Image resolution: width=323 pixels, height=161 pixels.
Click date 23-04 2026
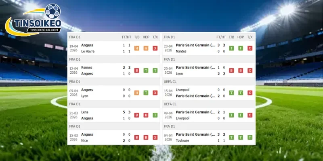click(168, 48)
